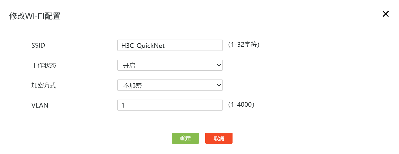Select the 不加密 value shown in 加密方式
The image size is (399, 154).
point(132,86)
